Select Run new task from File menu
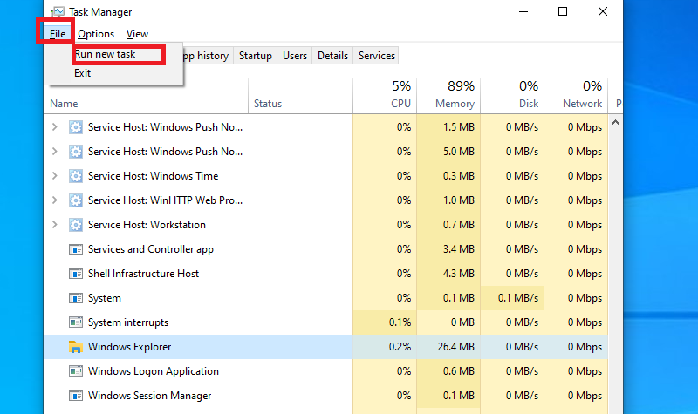The height and width of the screenshot is (414, 698). coord(106,54)
